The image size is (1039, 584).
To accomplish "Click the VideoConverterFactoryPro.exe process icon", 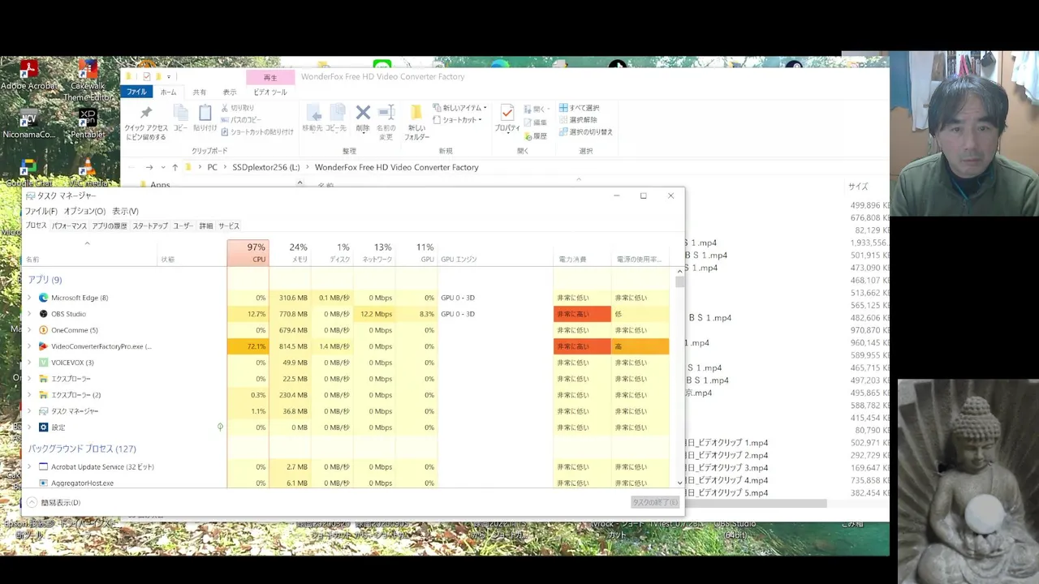I will pyautogui.click(x=44, y=346).
